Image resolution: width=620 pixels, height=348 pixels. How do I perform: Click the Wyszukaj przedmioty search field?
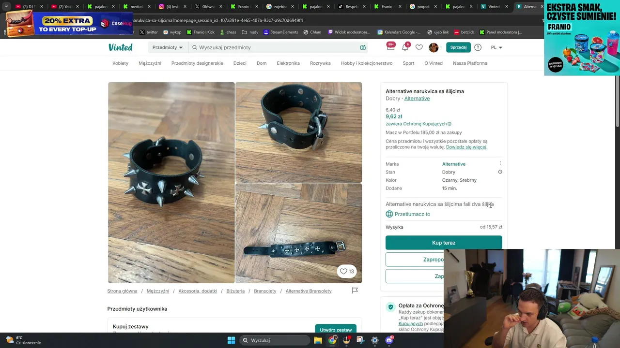point(278,47)
